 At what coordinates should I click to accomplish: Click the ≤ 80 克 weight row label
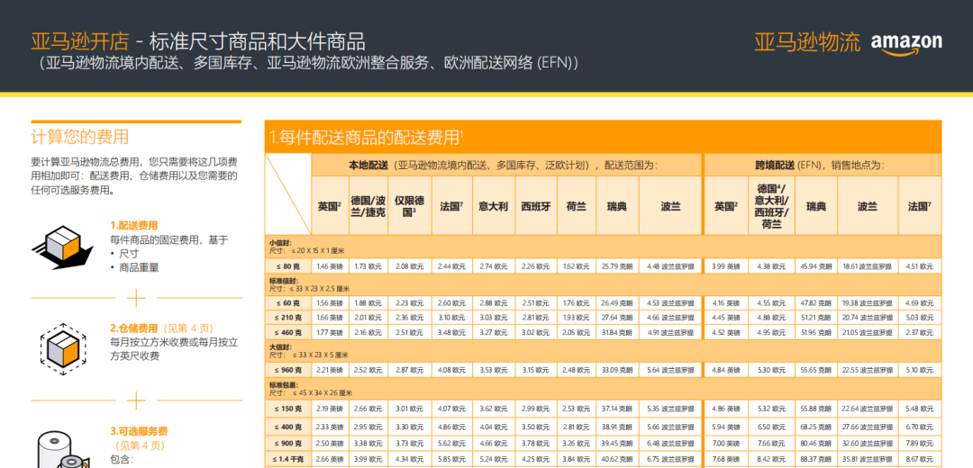(288, 266)
